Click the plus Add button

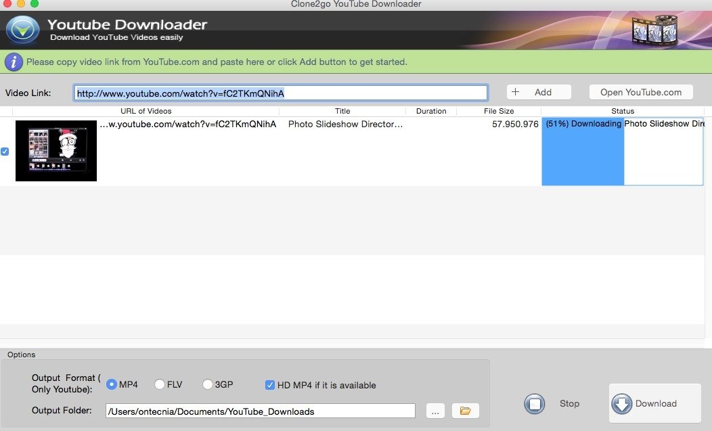click(539, 92)
